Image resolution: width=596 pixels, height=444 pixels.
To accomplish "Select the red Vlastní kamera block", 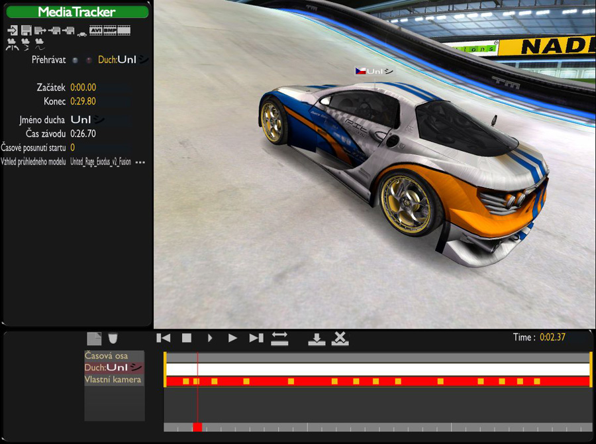I will click(x=378, y=381).
